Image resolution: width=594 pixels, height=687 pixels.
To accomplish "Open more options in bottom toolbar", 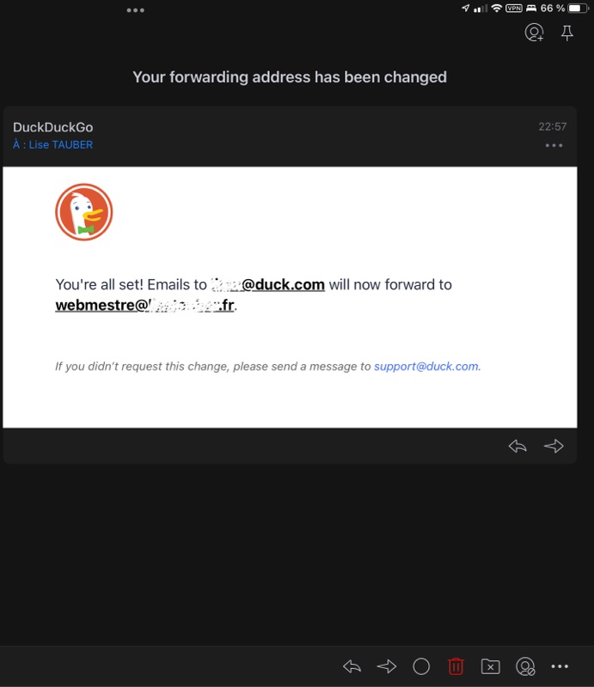I will pos(560,666).
